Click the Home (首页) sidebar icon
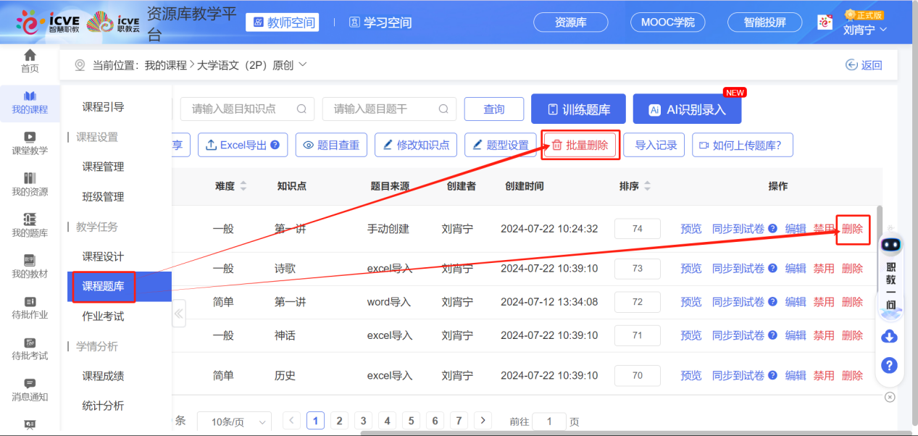Image resolution: width=918 pixels, height=436 pixels. coord(30,61)
